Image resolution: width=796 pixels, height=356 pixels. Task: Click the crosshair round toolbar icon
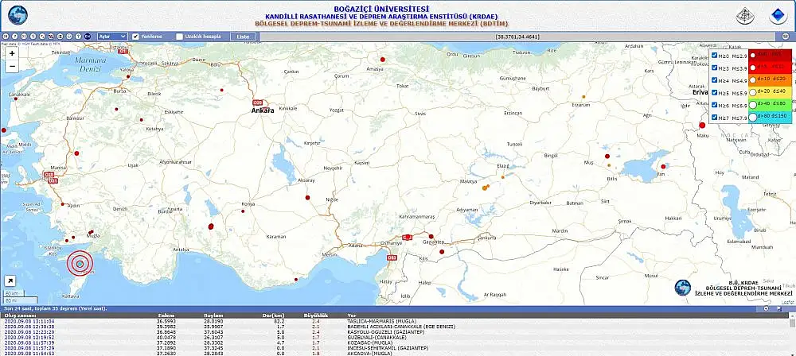click(69, 37)
